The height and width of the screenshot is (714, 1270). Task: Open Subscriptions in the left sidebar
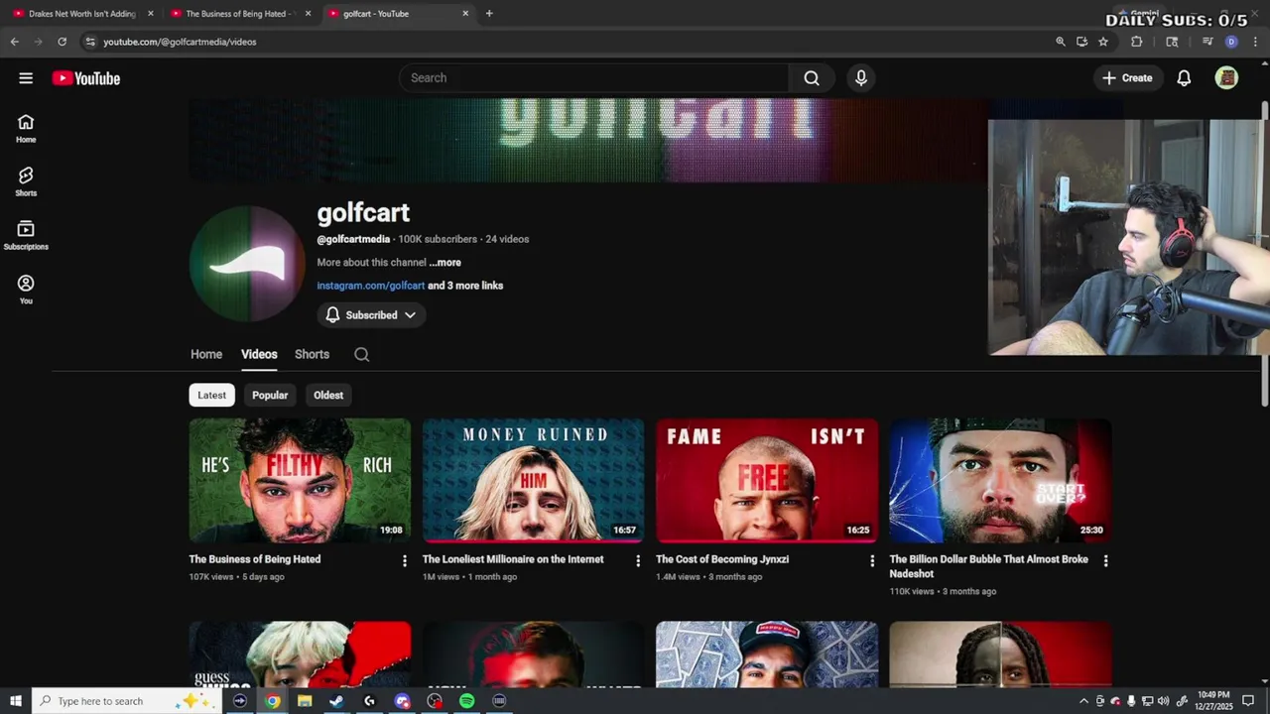[26, 235]
